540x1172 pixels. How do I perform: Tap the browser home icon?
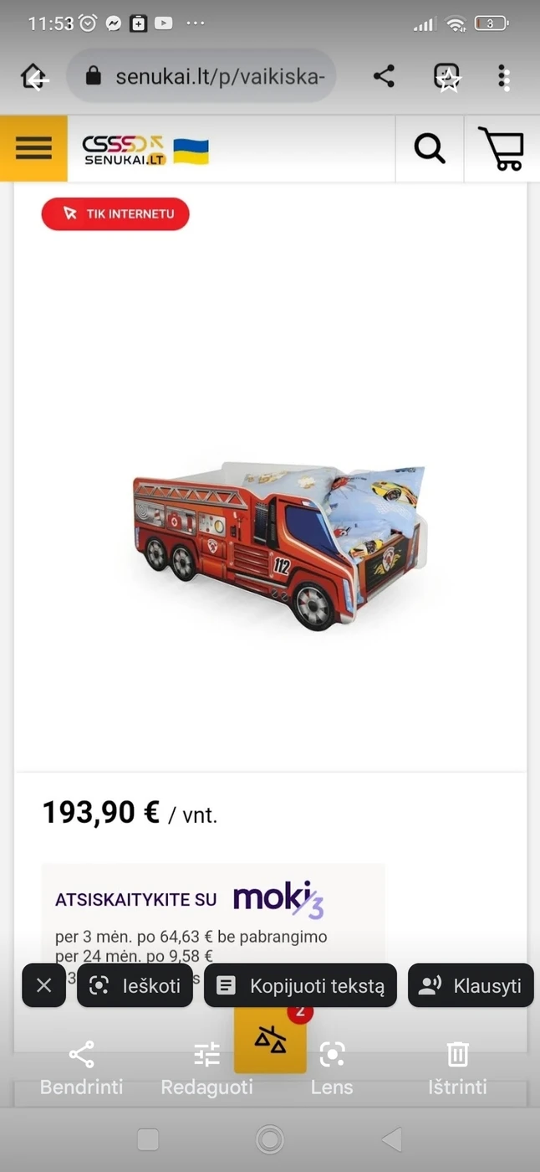[33, 76]
